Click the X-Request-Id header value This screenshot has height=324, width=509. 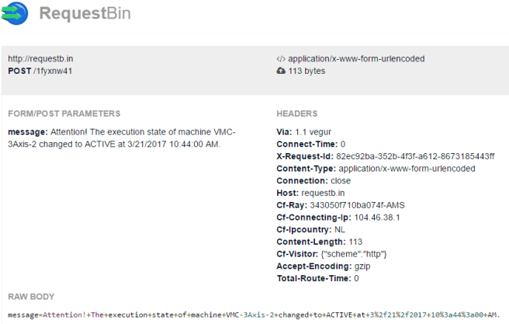tap(415, 156)
